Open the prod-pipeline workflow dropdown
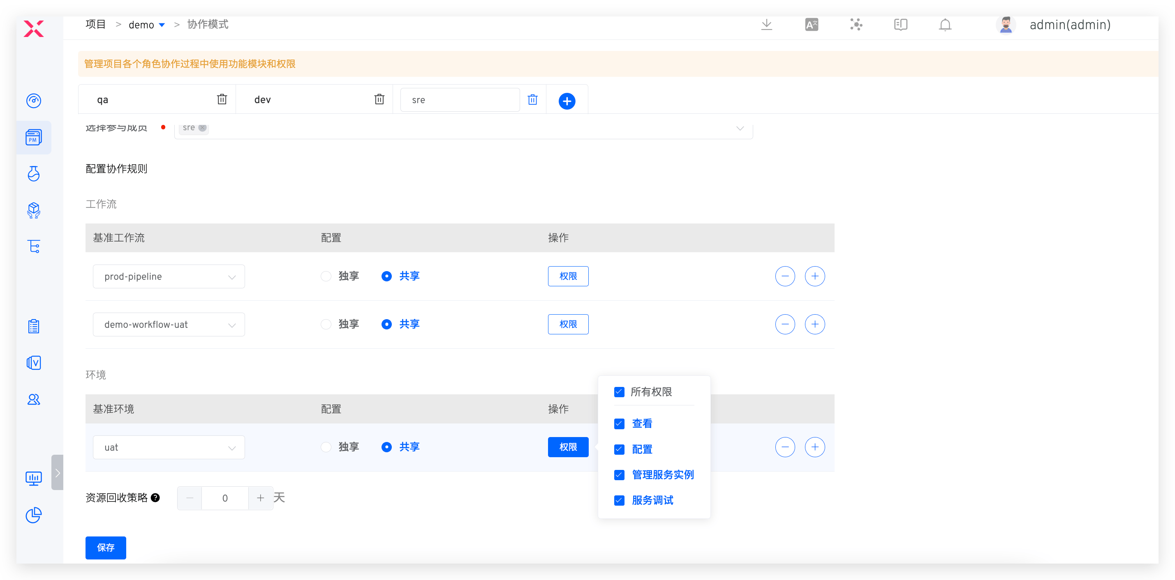Viewport: 1175px width, 580px height. pos(168,276)
